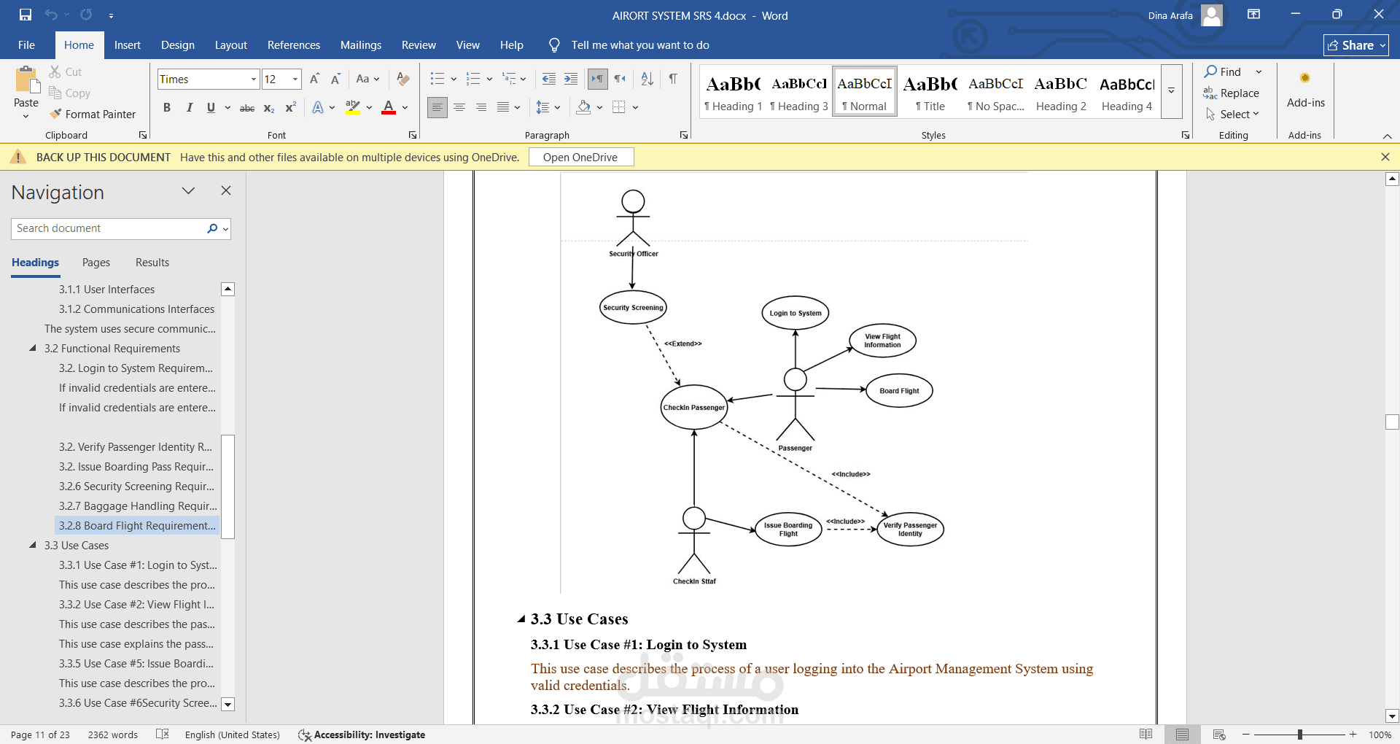The height and width of the screenshot is (744, 1400).
Task: Zoom out with minus icon
Action: click(1246, 735)
